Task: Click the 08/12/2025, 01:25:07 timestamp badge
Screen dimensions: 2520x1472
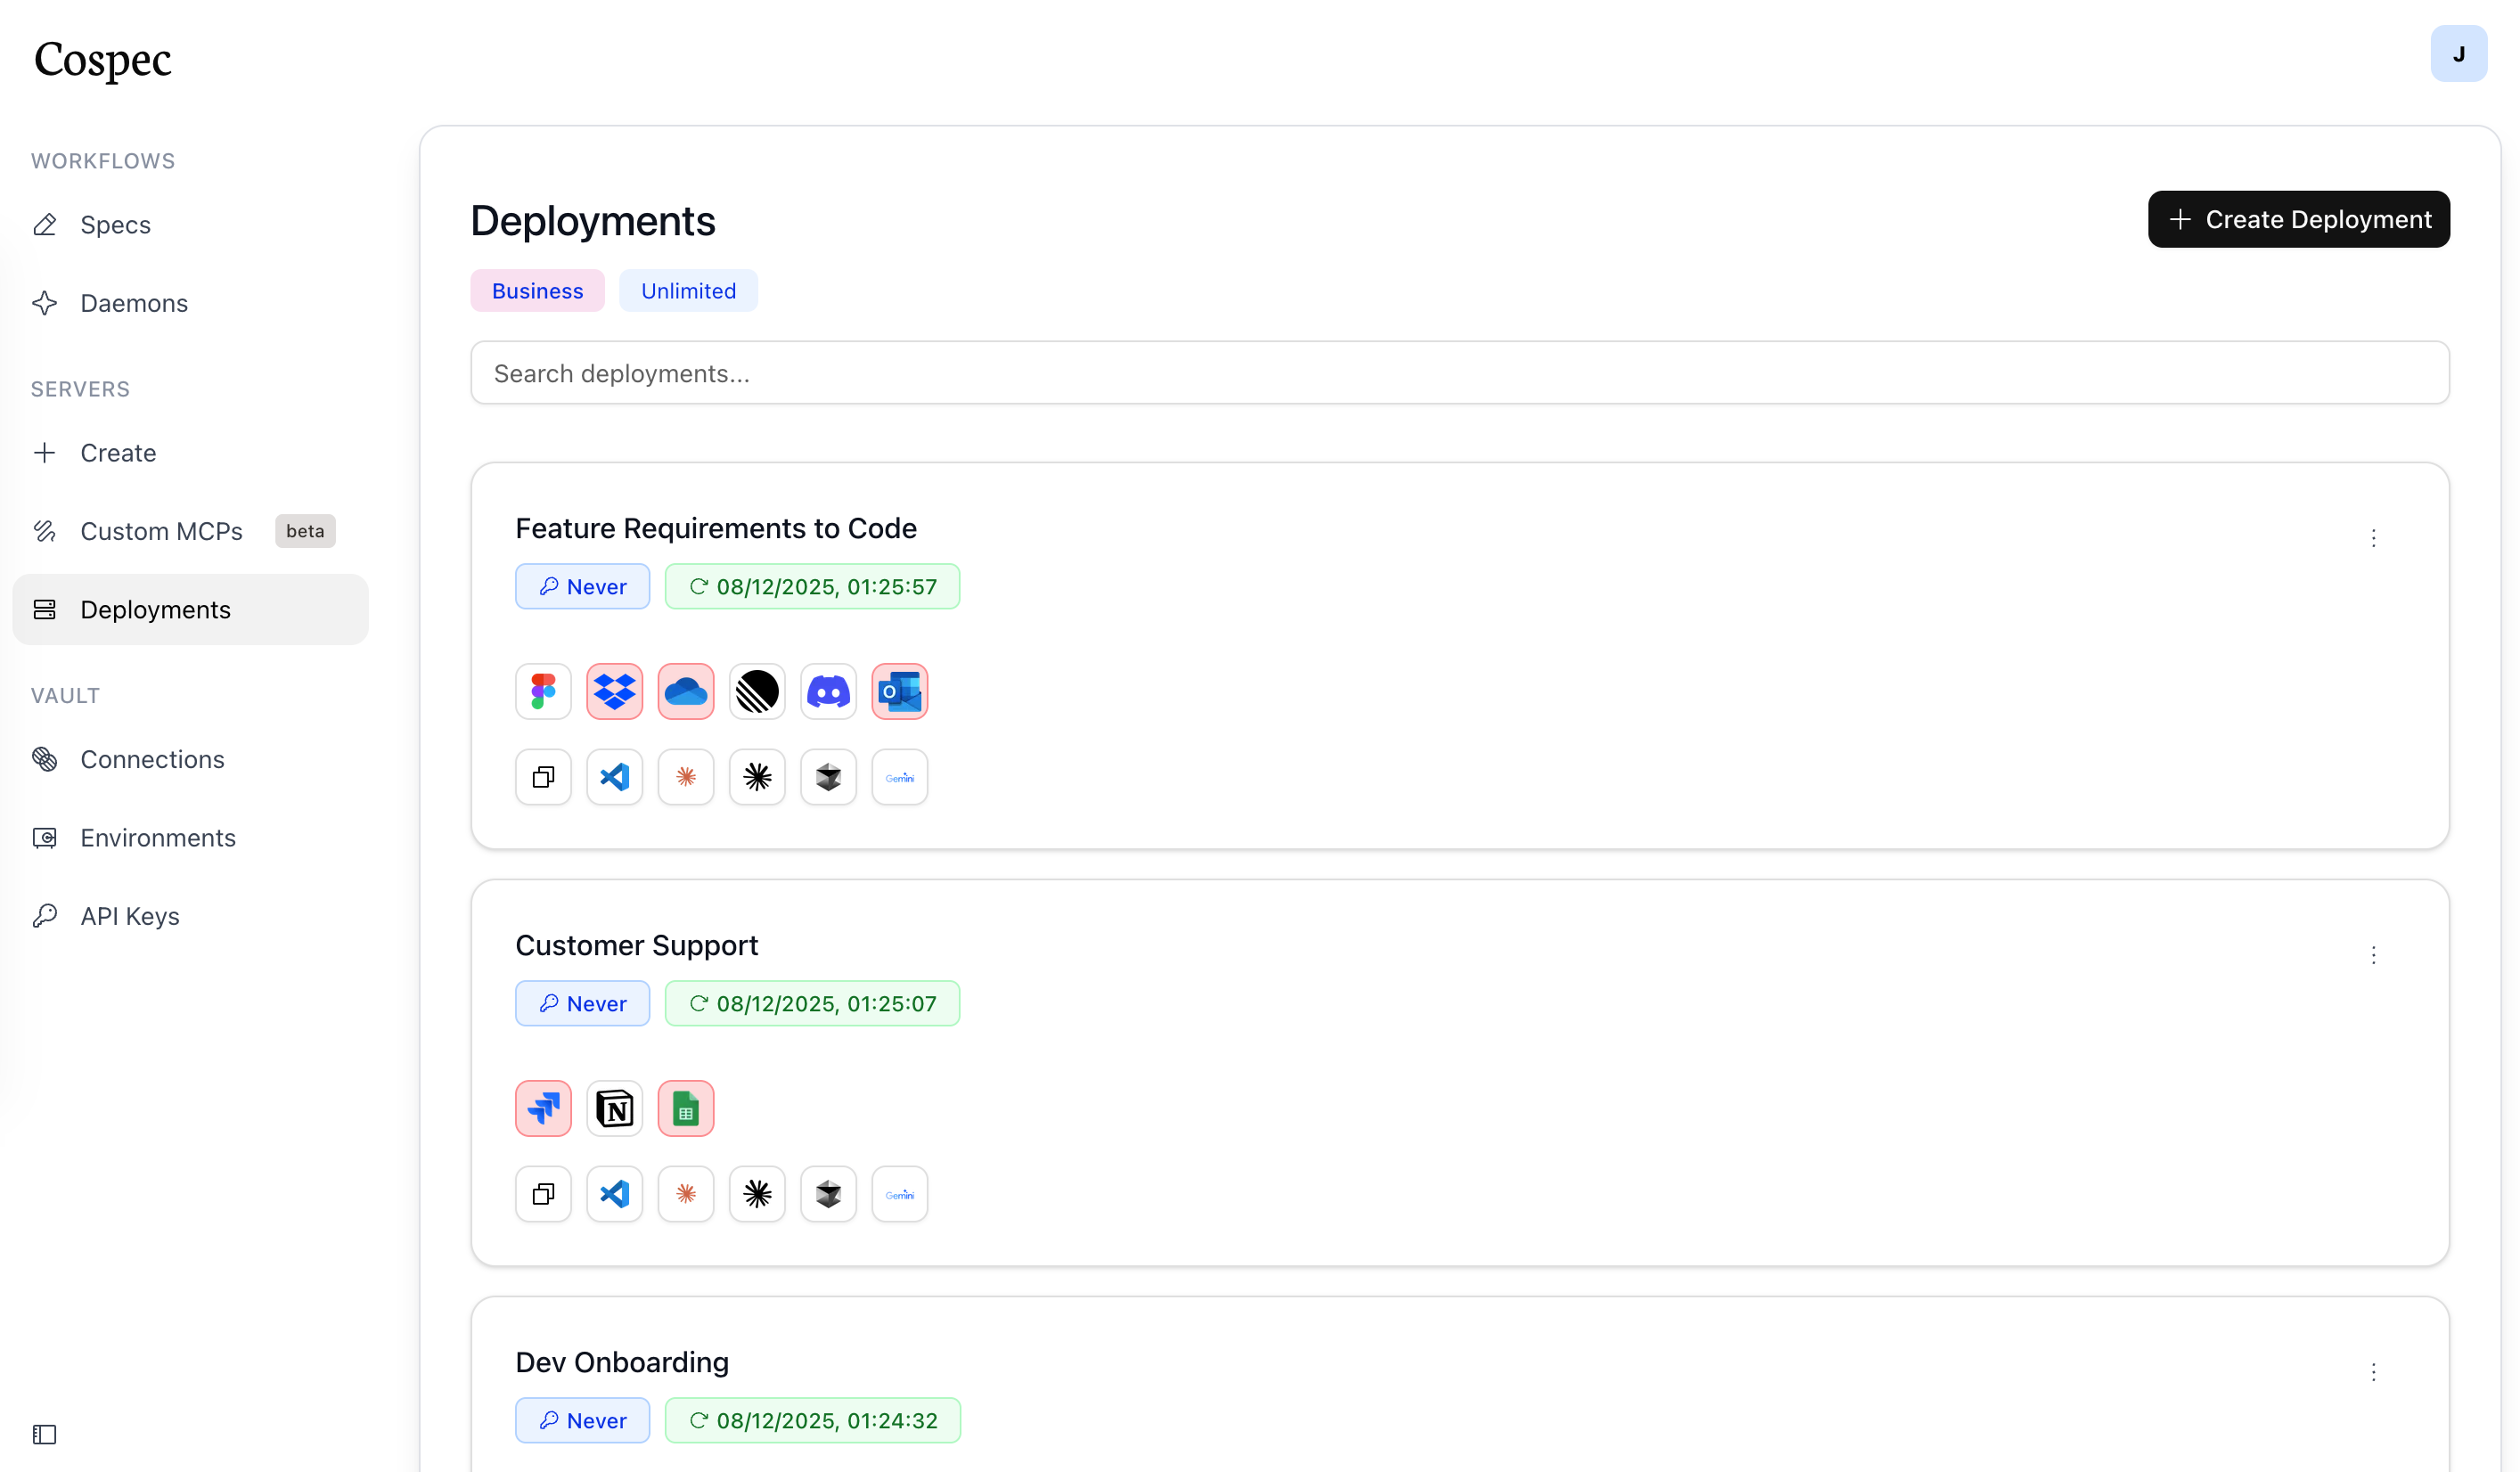Action: tap(812, 1004)
